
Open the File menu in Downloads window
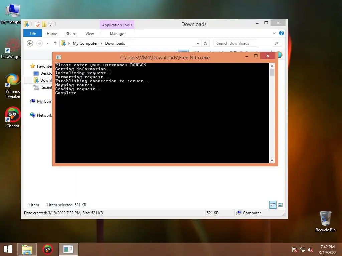(x=33, y=33)
